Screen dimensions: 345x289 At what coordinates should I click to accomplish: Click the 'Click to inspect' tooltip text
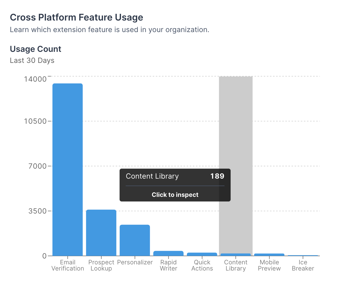click(175, 195)
